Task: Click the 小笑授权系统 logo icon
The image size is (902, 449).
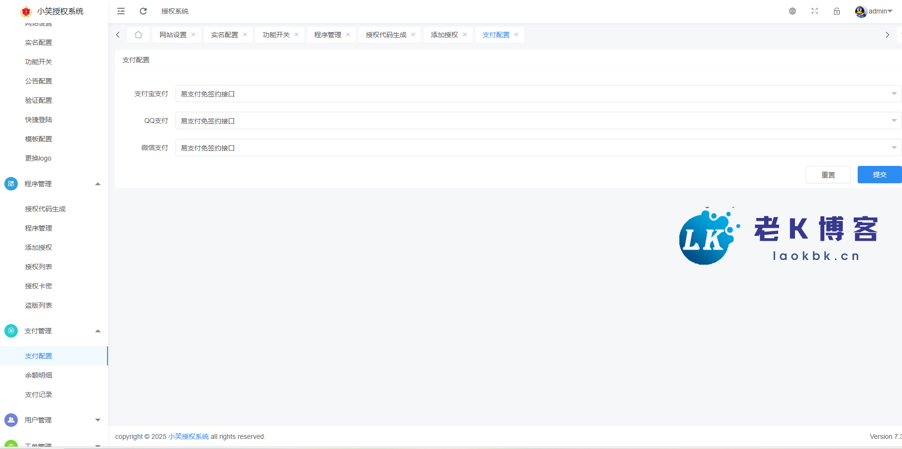Action: pyautogui.click(x=26, y=11)
